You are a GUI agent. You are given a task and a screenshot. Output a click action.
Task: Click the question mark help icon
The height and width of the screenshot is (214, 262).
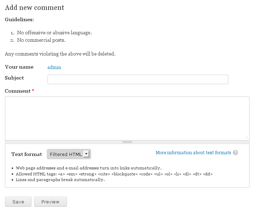coord(235,153)
